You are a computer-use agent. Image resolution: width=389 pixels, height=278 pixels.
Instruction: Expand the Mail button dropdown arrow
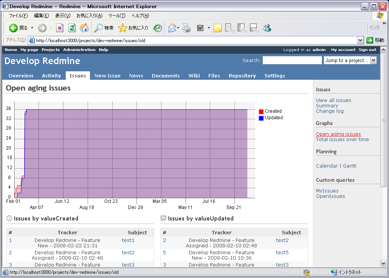(x=178, y=28)
